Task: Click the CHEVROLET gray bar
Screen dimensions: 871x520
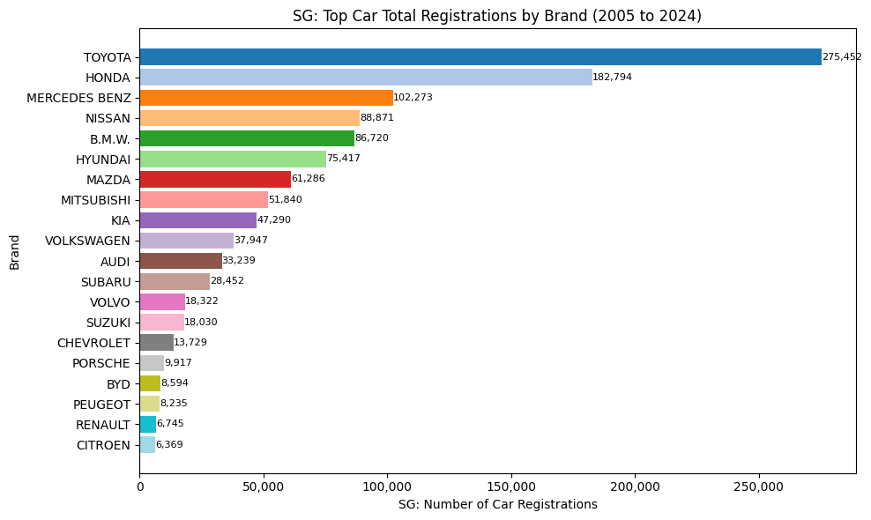Action: click(157, 342)
